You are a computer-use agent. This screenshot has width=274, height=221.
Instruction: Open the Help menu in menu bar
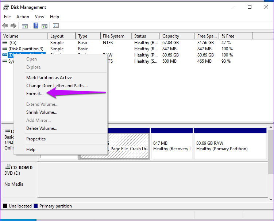pyautogui.click(x=54, y=17)
